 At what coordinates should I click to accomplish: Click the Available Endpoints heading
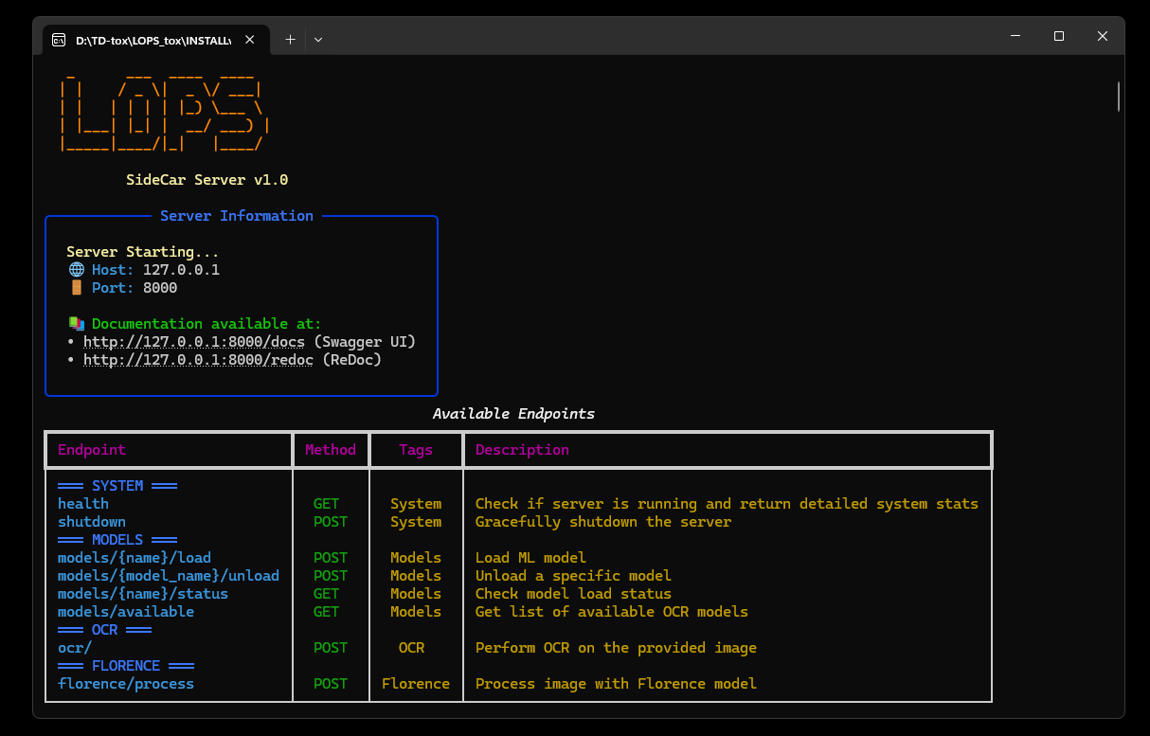click(x=514, y=413)
